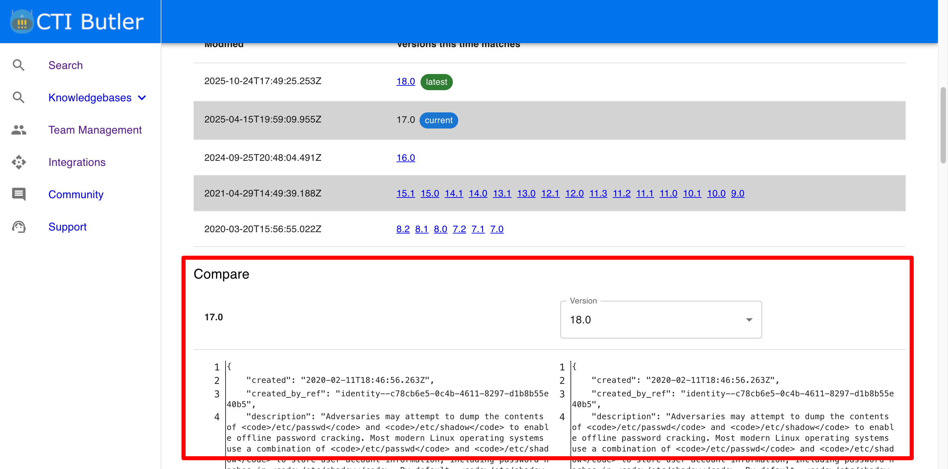Screen dimensions: 948x469
Task: Open version 7.0 link
Action: (x=497, y=229)
